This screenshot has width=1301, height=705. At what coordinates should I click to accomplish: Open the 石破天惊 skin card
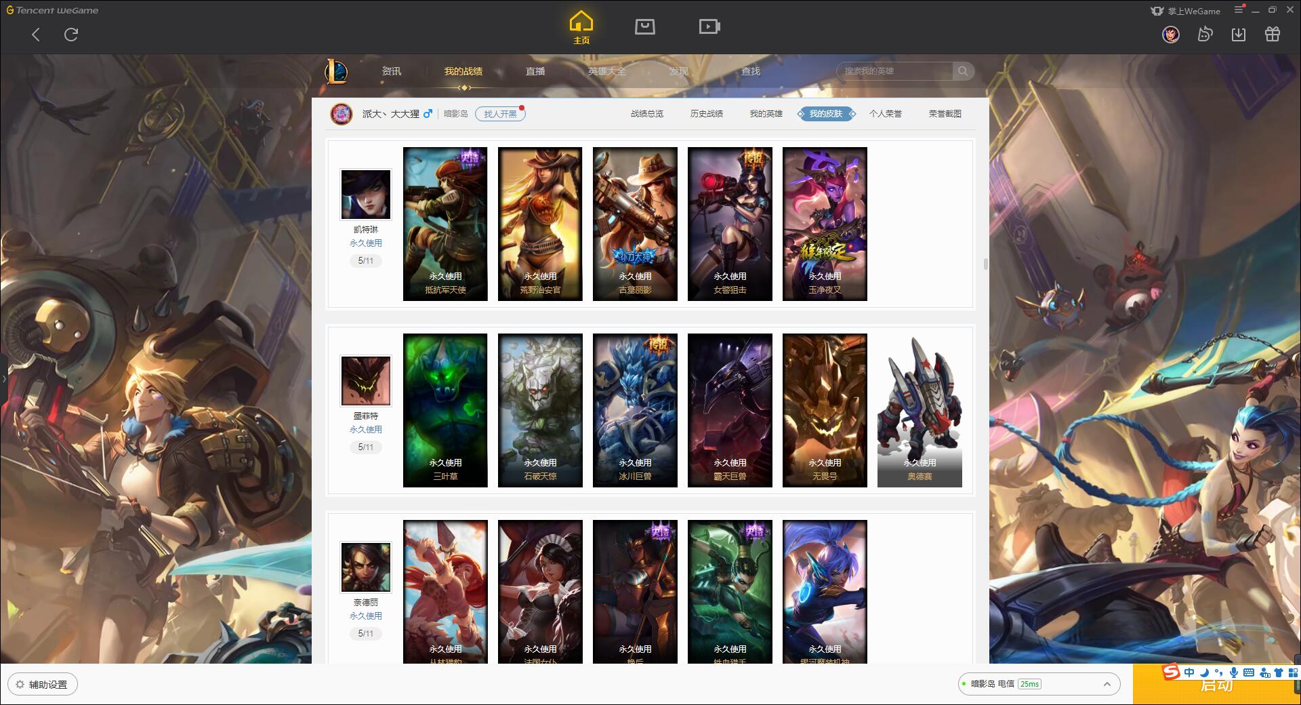[x=540, y=410]
